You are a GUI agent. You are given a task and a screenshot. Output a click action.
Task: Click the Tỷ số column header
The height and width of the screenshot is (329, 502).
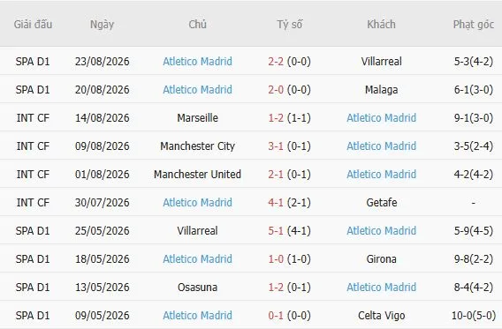pyautogui.click(x=289, y=25)
